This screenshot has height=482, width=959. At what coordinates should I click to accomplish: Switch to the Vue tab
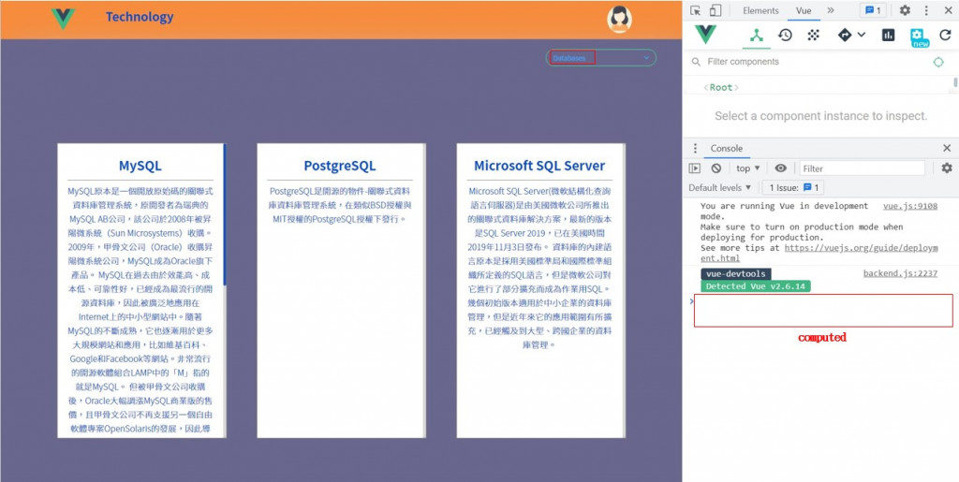[804, 10]
